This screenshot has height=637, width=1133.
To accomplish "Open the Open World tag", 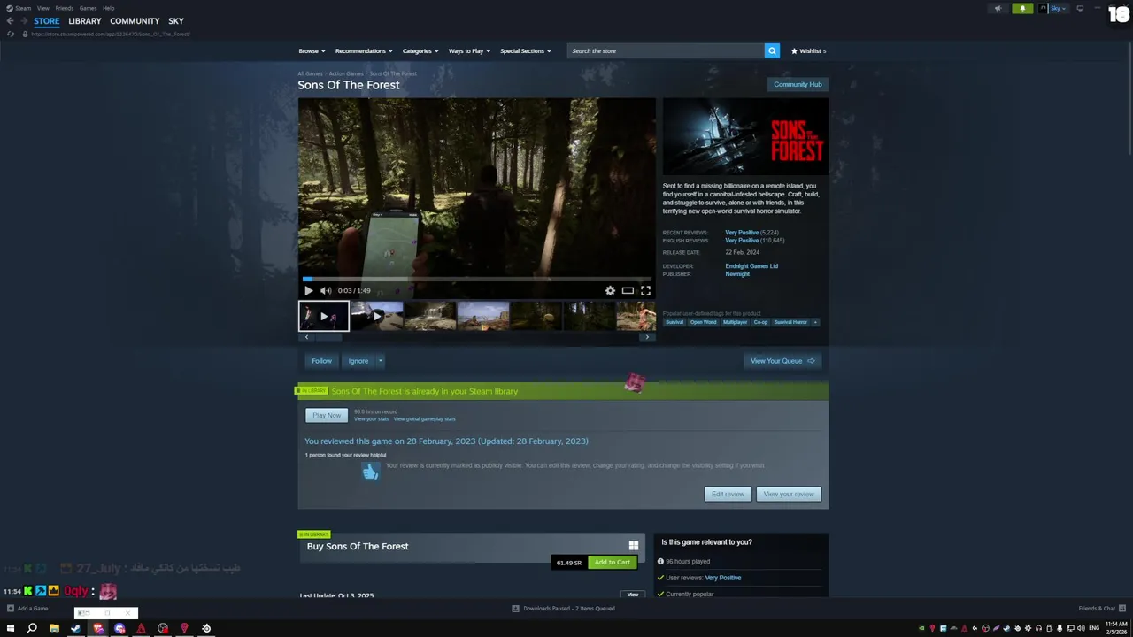I will point(704,322).
